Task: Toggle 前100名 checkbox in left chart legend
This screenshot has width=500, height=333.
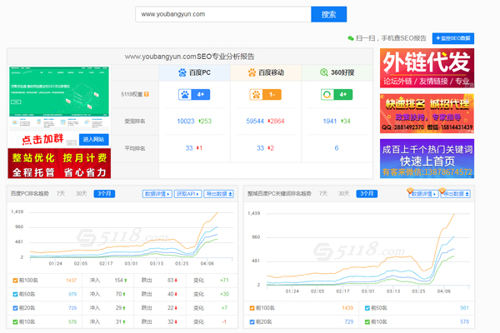Action: click(15, 281)
